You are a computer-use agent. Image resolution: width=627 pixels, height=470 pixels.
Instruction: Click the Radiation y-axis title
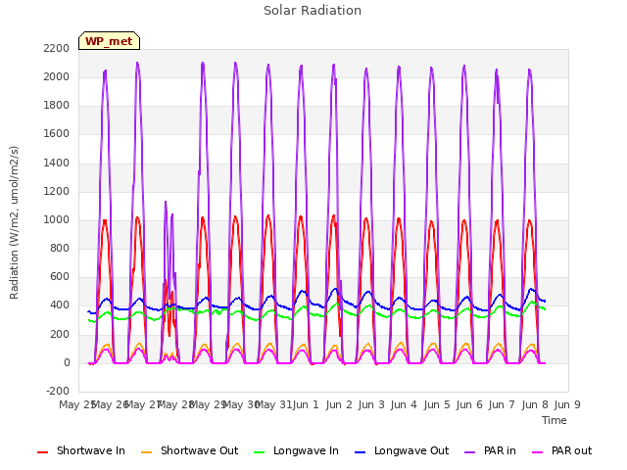click(x=14, y=222)
